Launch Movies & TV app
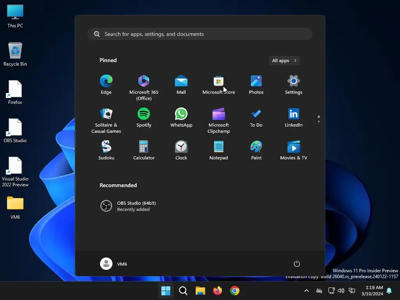 tap(294, 150)
